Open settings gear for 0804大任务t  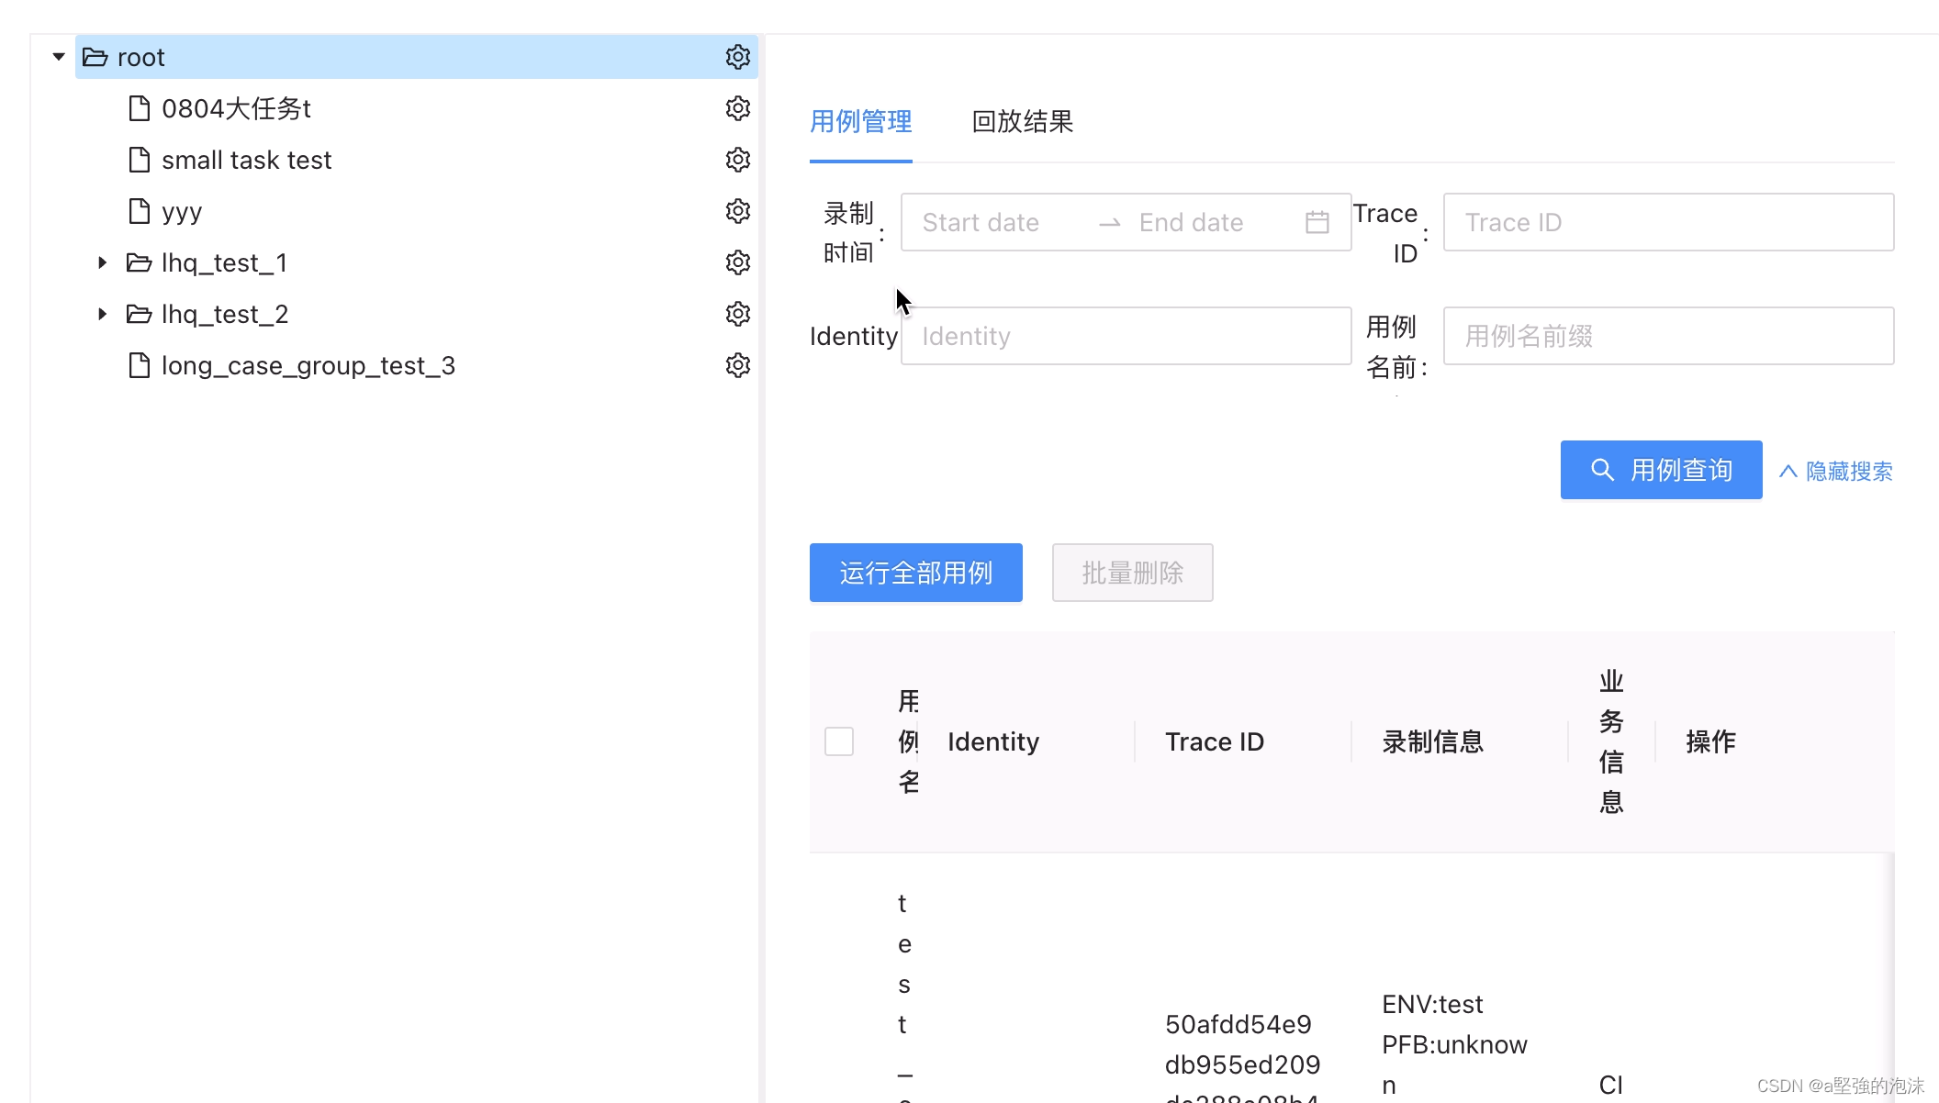738,108
